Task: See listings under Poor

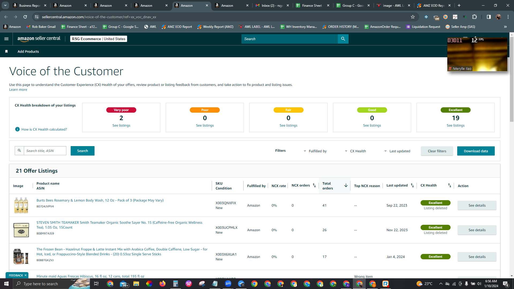Action: tap(205, 125)
